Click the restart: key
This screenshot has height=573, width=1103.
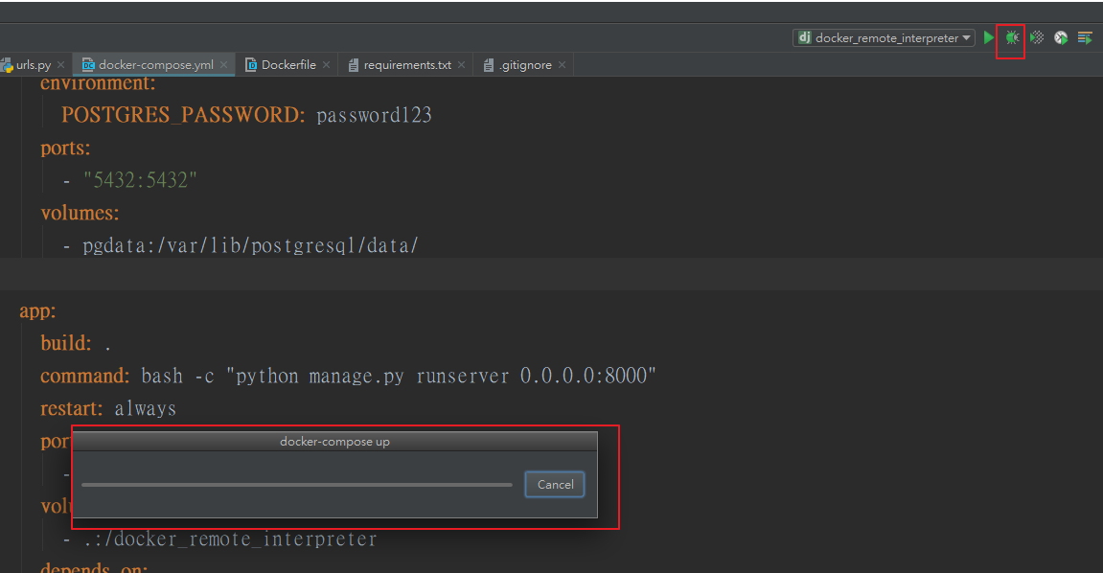(x=72, y=408)
